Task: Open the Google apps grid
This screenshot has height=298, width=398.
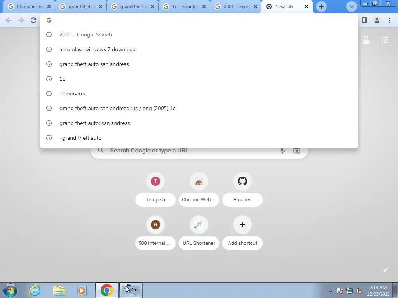Action: (384, 40)
